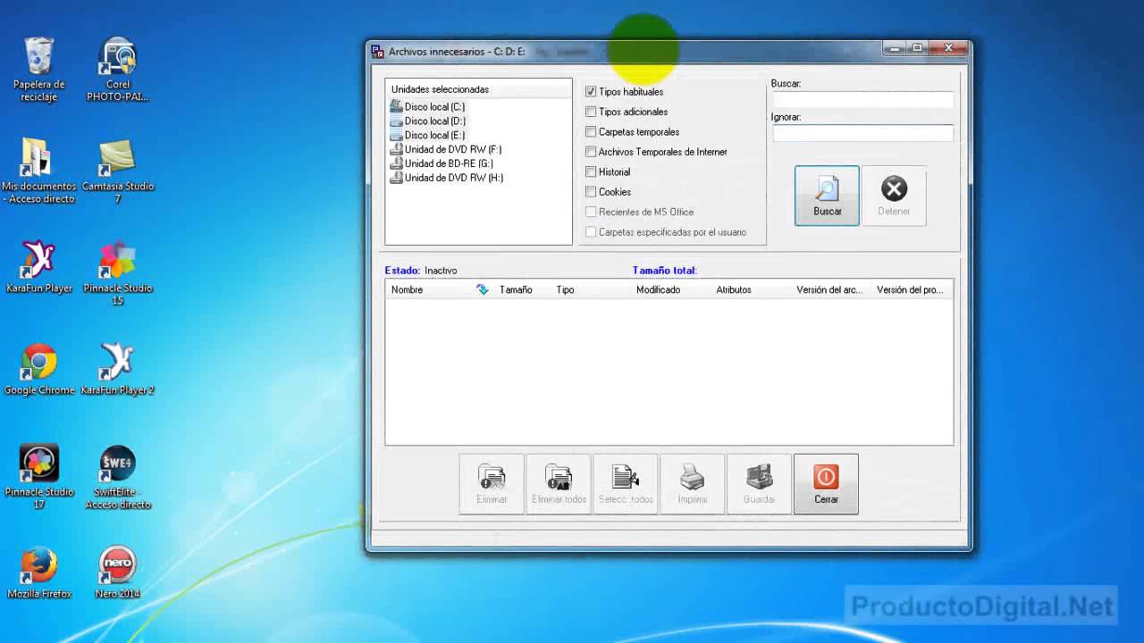Open SwiftElite desktop shortcut
This screenshot has height=643, width=1144.
tap(117, 477)
